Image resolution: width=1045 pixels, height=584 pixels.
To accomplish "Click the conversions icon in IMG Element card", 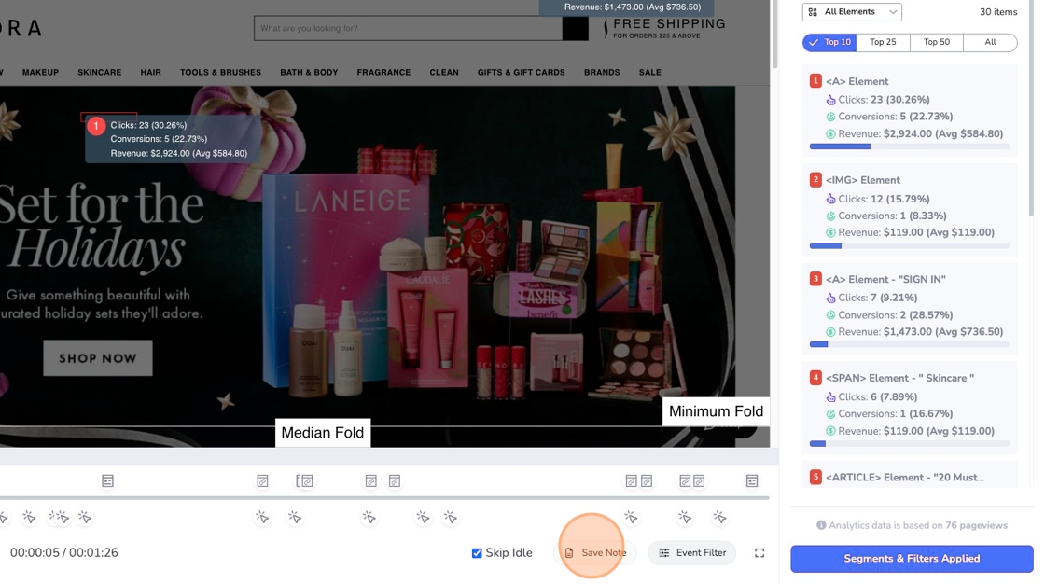I will point(830,216).
